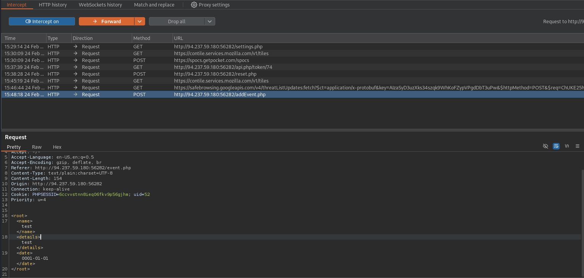Image resolution: width=584 pixels, height=278 pixels.
Task: Toggle line wrap icon in Request editor
Action: 556,146
